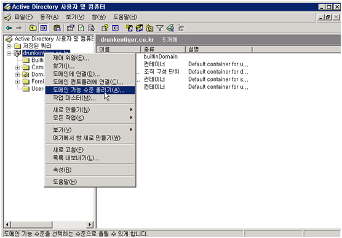Minimize the inner MDI child window
Image resolution: width=342 pixels, height=238 pixels.
tap(320, 17)
